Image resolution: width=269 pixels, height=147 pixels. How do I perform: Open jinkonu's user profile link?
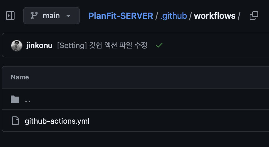point(39,46)
